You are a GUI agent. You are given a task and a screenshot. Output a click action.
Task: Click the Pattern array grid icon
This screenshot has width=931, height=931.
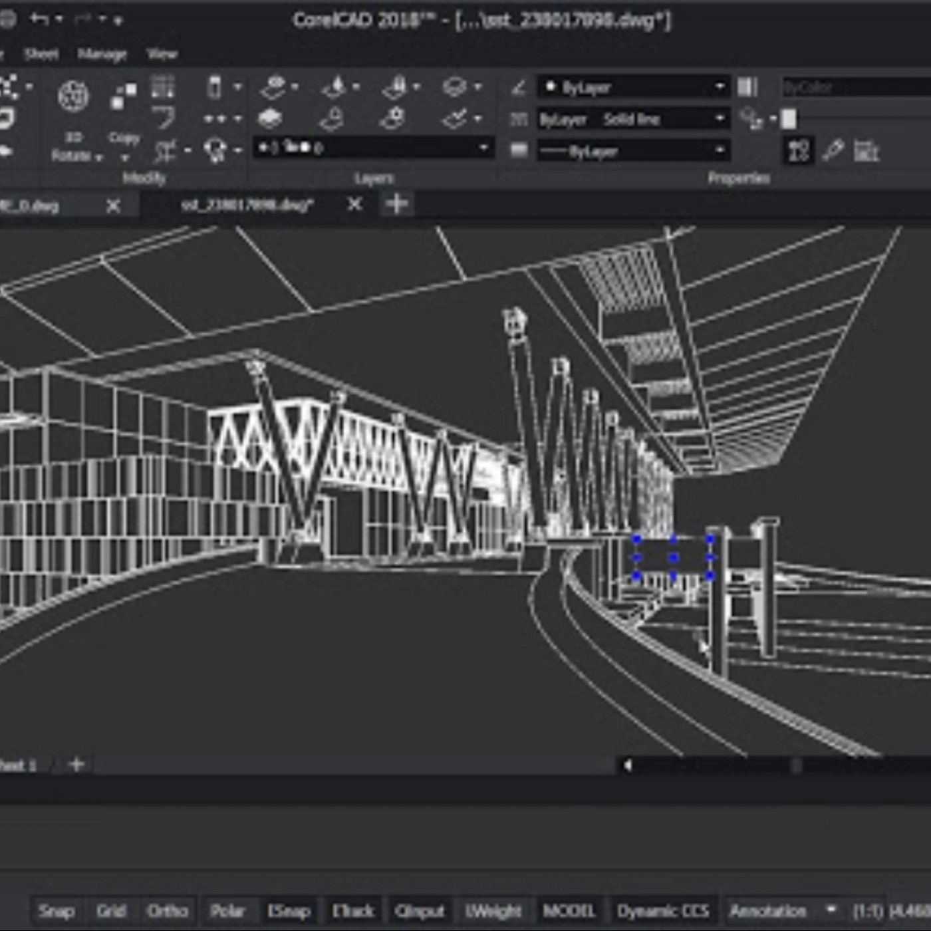click(163, 86)
